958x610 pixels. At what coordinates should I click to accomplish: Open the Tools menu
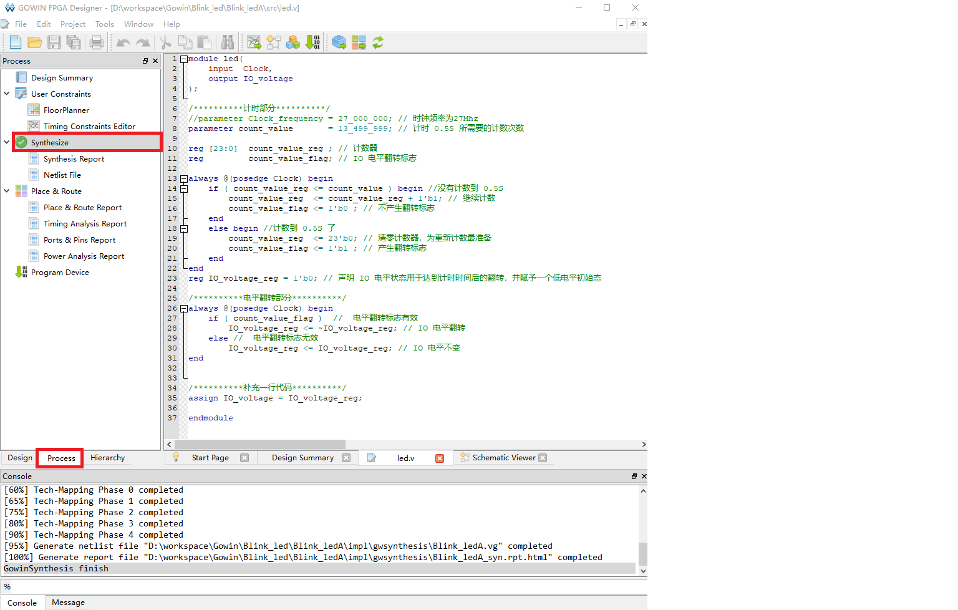click(x=105, y=24)
